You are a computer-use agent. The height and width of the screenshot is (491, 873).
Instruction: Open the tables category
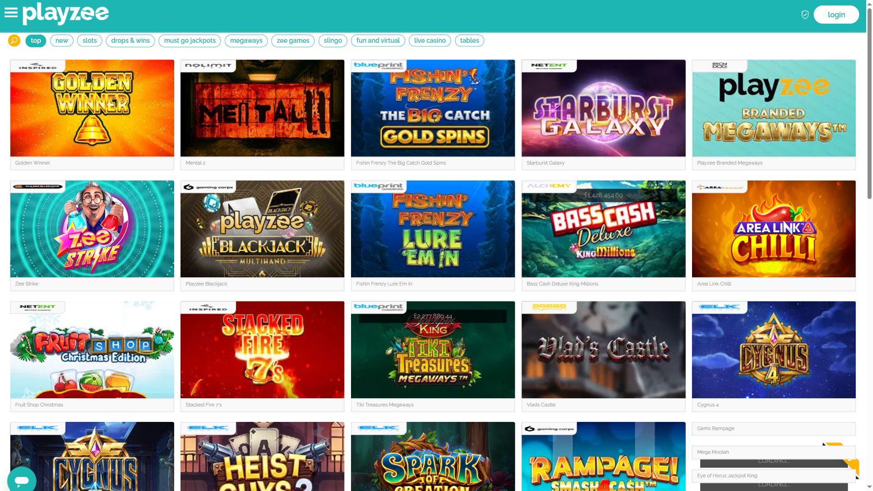coord(469,40)
